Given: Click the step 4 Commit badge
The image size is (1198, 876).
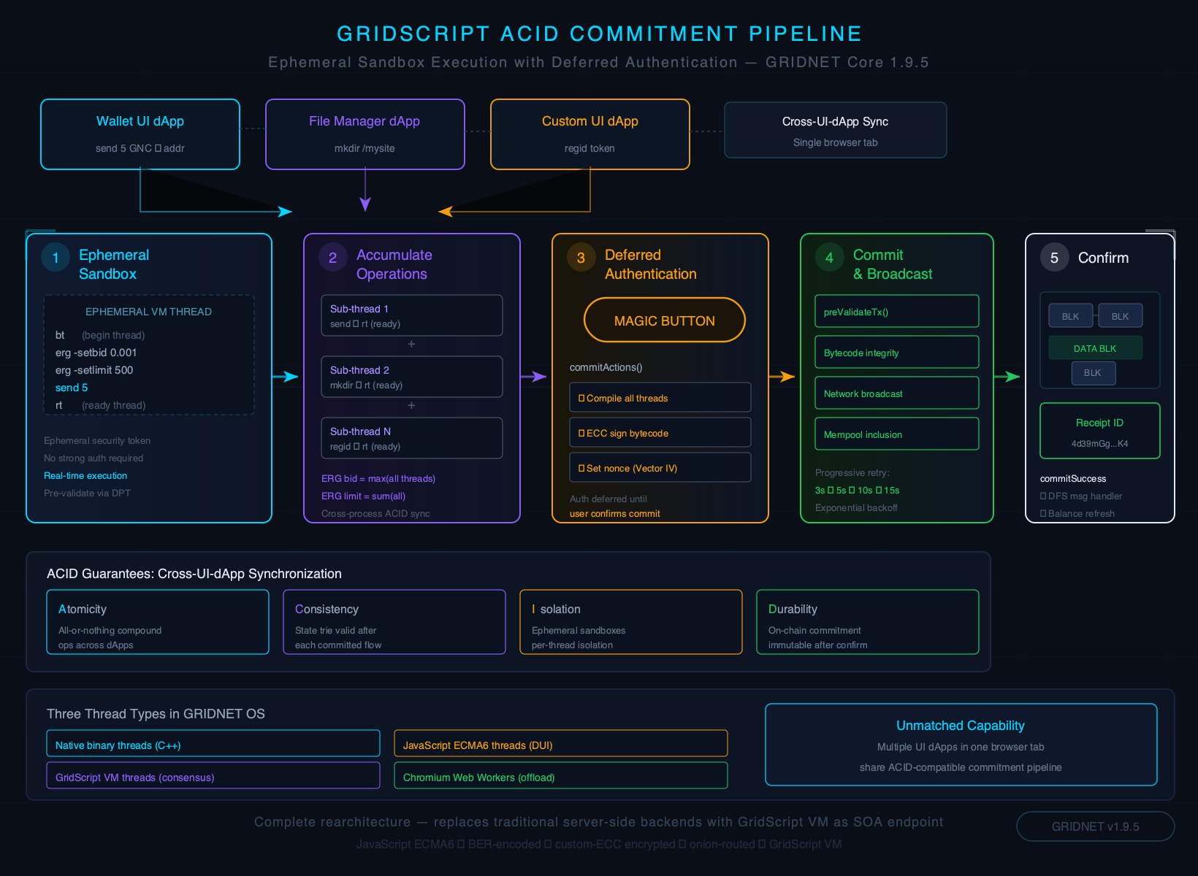Looking at the screenshot, I should [830, 258].
